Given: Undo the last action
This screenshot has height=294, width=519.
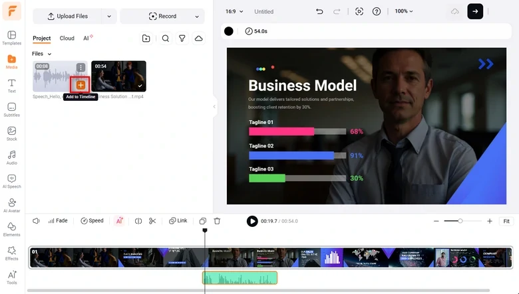Looking at the screenshot, I should (319, 11).
